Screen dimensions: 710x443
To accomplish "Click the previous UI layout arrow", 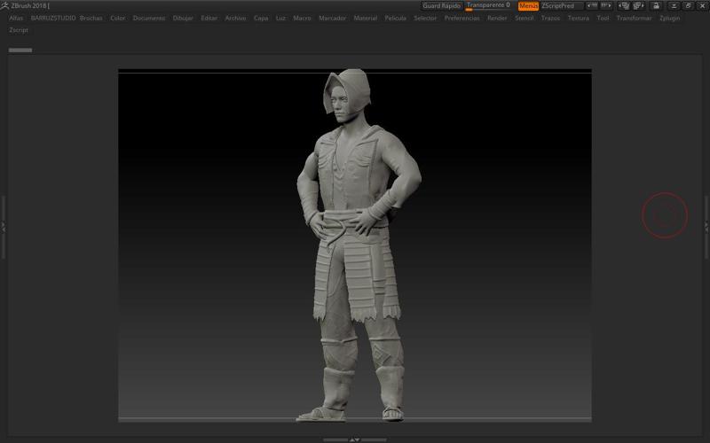I will pyautogui.click(x=593, y=5).
